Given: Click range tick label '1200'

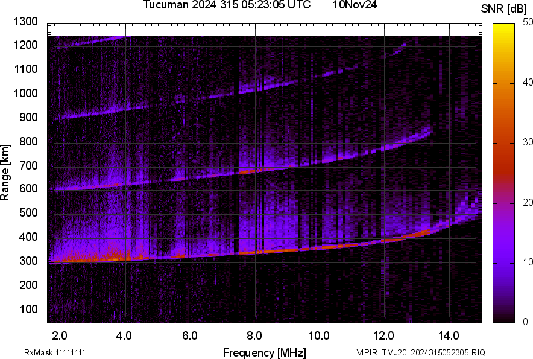Looking at the screenshot, I should coord(25,45).
